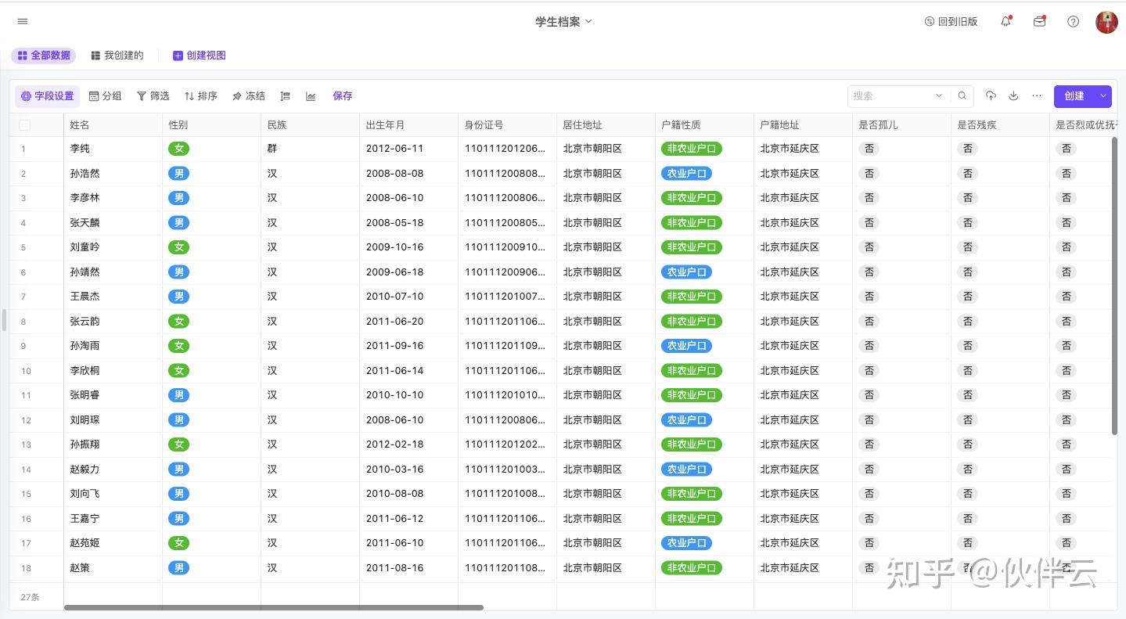Viewport: 1126px width, 619px height.
Task: Click ID number cell 110111201202...
Action: (x=505, y=444)
